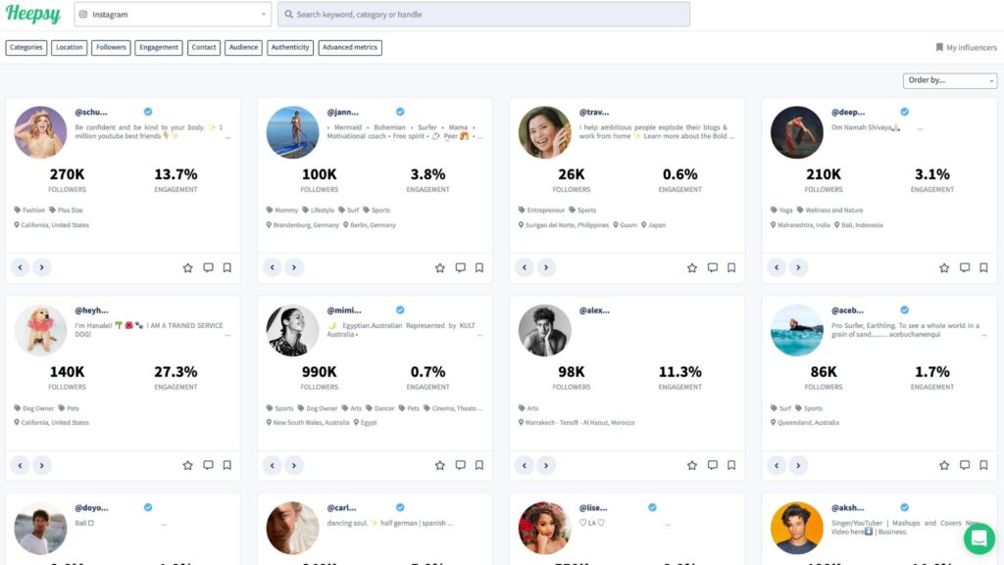Show previous post on @trav... card
1004x565 pixels.
[x=525, y=267]
